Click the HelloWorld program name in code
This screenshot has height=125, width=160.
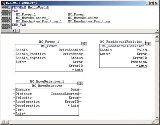[38, 8]
